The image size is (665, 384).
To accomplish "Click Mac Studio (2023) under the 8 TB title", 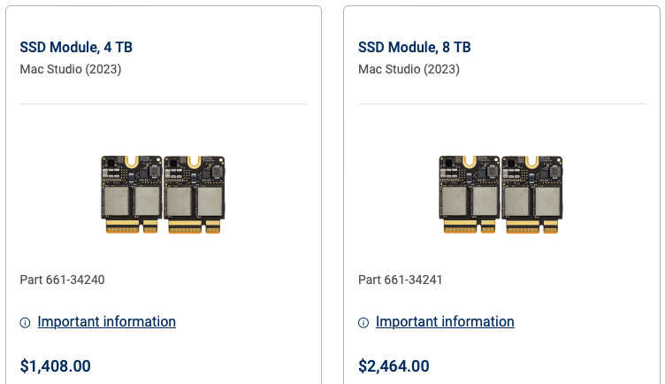I will 409,69.
